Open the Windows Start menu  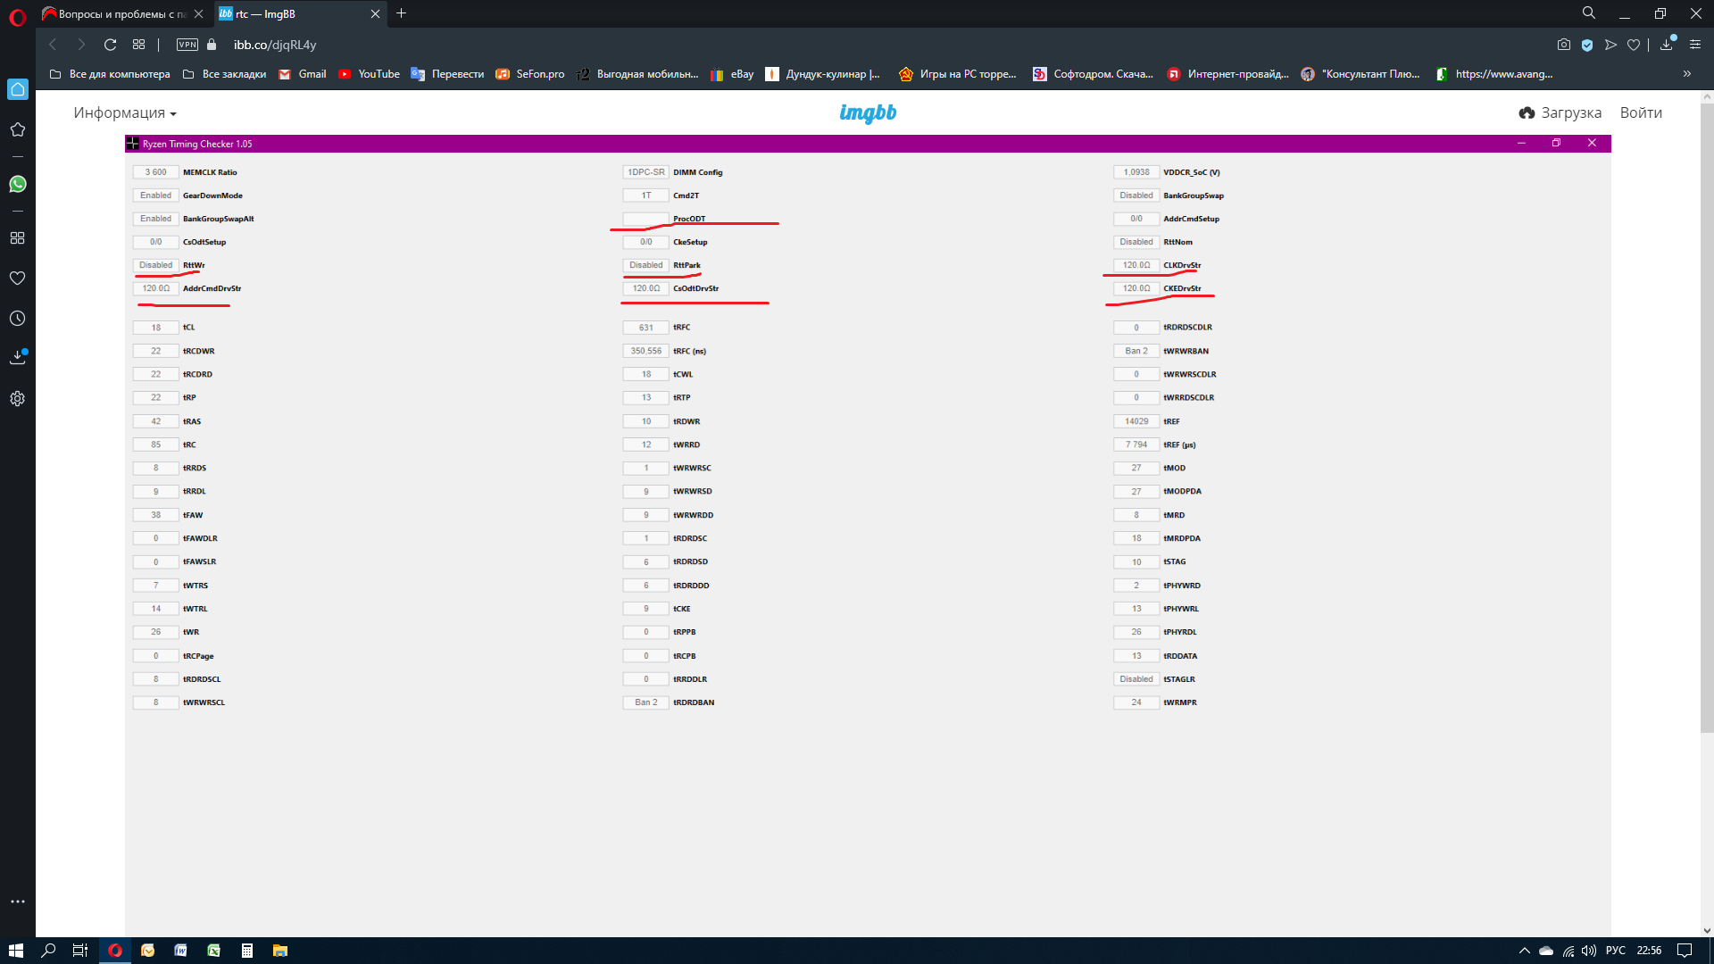click(15, 951)
